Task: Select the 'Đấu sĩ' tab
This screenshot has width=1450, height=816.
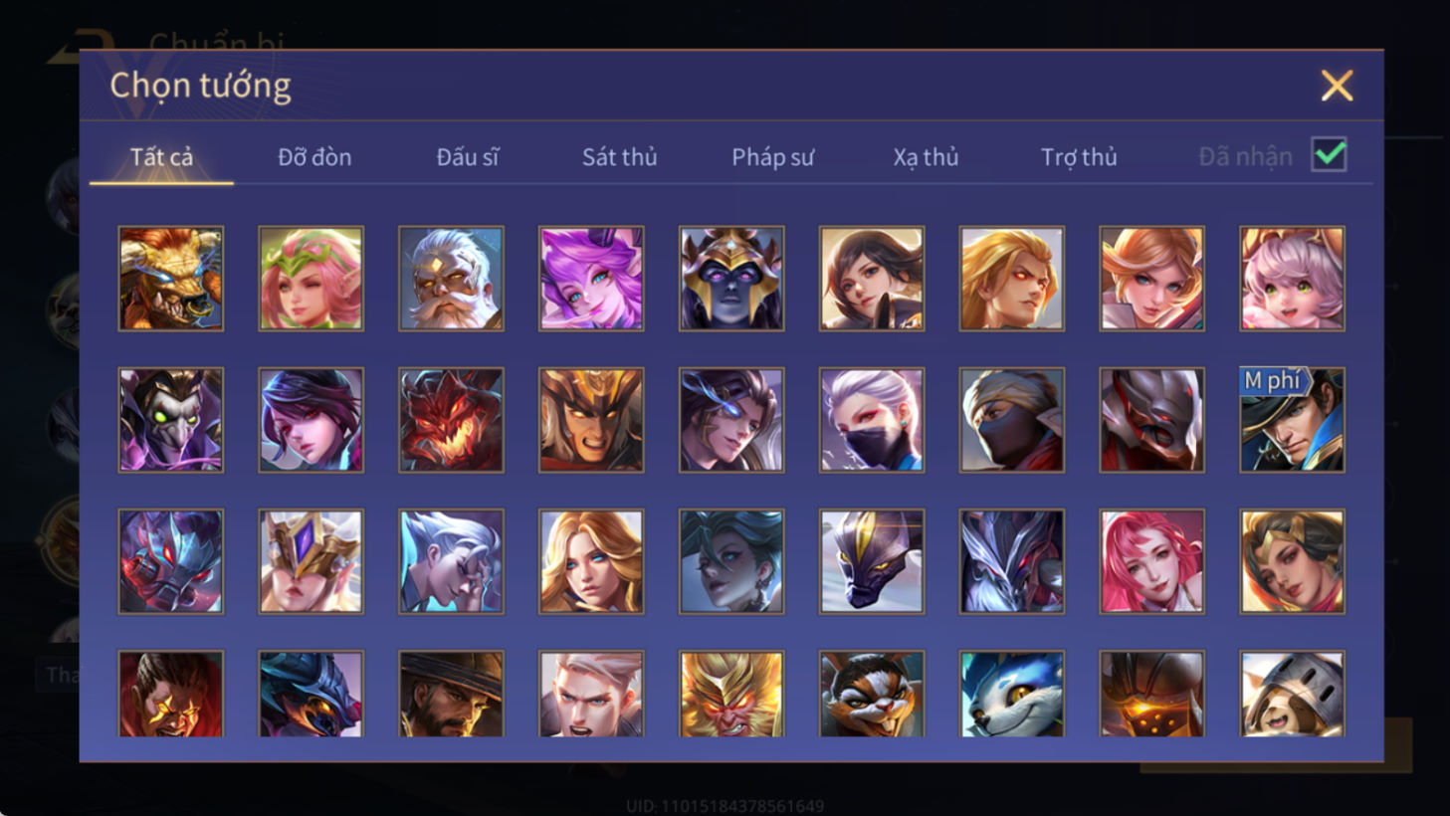Action: [467, 157]
